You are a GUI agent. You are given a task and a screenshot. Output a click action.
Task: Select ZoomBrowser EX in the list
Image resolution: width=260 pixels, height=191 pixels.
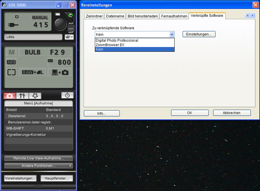[135, 45]
